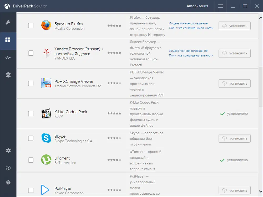This screenshot has width=263, height=197.
Task: Click the KLCP publisher text
Action: point(59,116)
